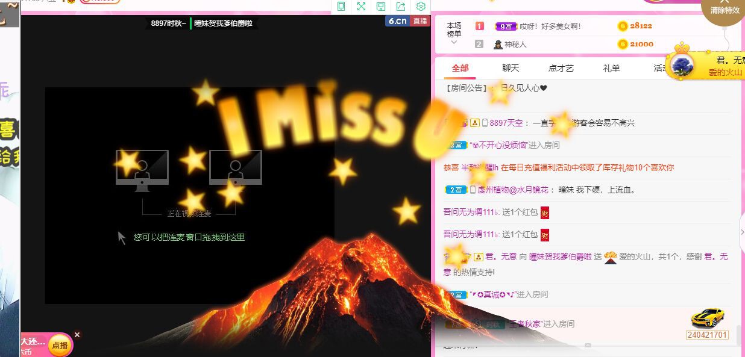Click the 6.cn logo badge
The height and width of the screenshot is (357, 745).
[398, 20]
